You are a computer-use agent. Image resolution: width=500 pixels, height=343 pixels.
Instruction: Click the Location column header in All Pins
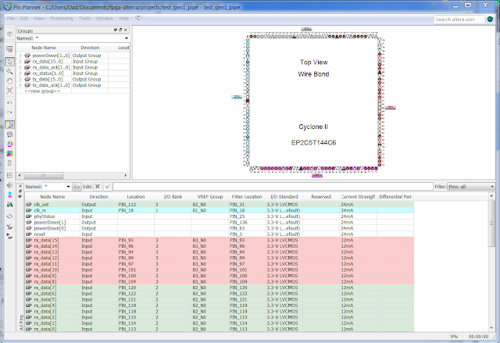(136, 197)
